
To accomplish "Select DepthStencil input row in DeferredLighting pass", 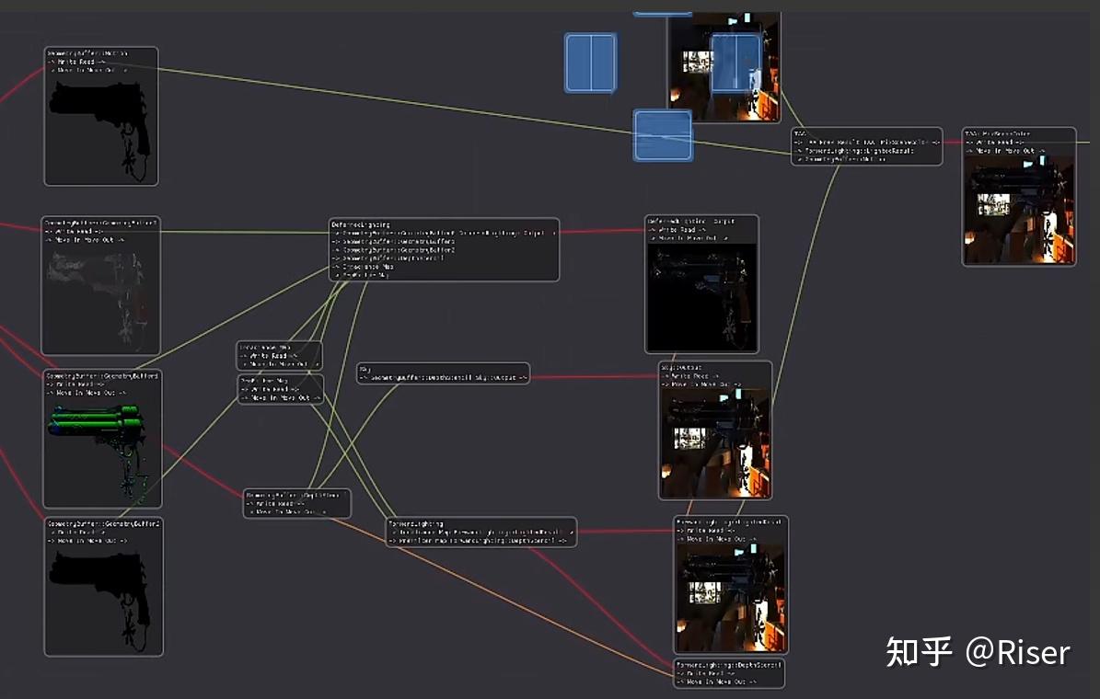I will (388, 258).
